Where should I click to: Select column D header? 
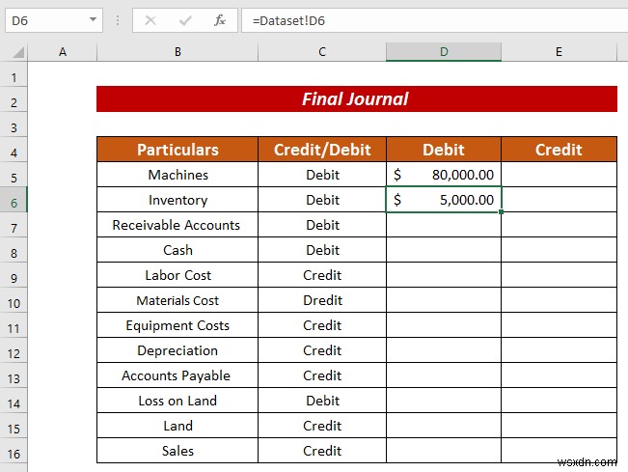tap(444, 52)
